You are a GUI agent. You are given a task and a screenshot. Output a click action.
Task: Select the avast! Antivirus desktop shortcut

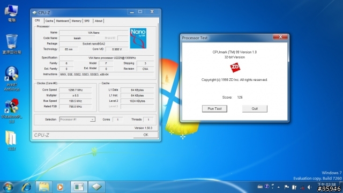point(12,79)
